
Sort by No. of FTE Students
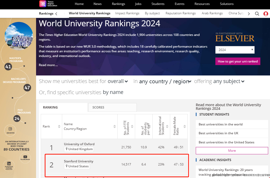coord(132,126)
